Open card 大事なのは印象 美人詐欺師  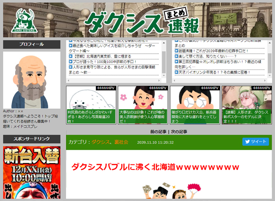[143, 105]
